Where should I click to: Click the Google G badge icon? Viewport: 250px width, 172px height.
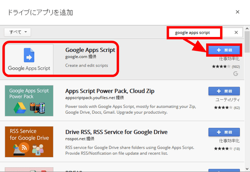click(x=236, y=74)
